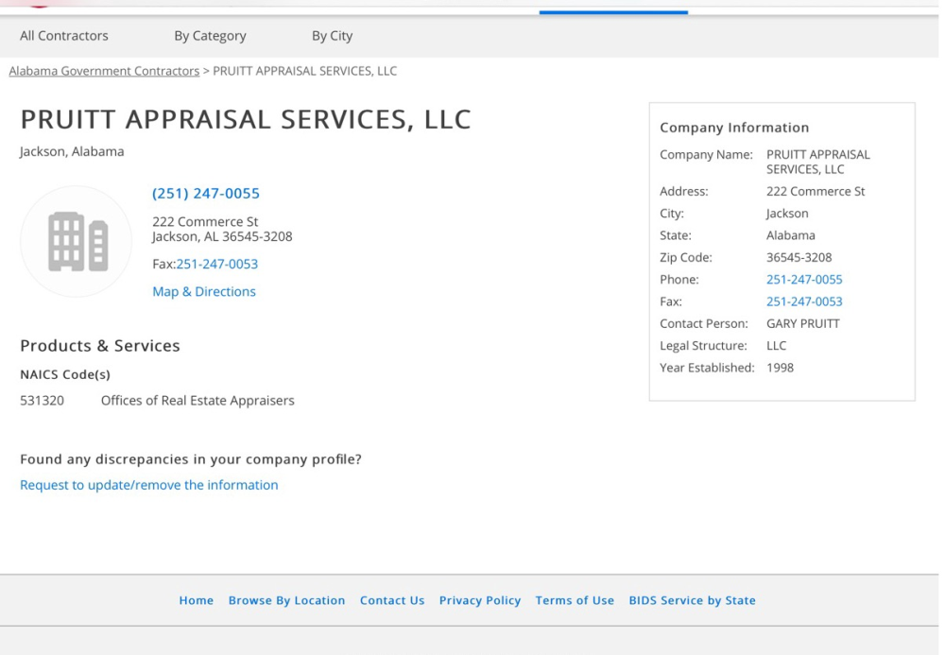This screenshot has height=655, width=945.
Task: Switch to the By City tab
Action: pos(332,36)
